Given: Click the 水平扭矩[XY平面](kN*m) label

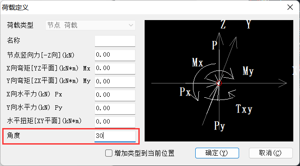Looking at the screenshot, I should tap(44, 121).
